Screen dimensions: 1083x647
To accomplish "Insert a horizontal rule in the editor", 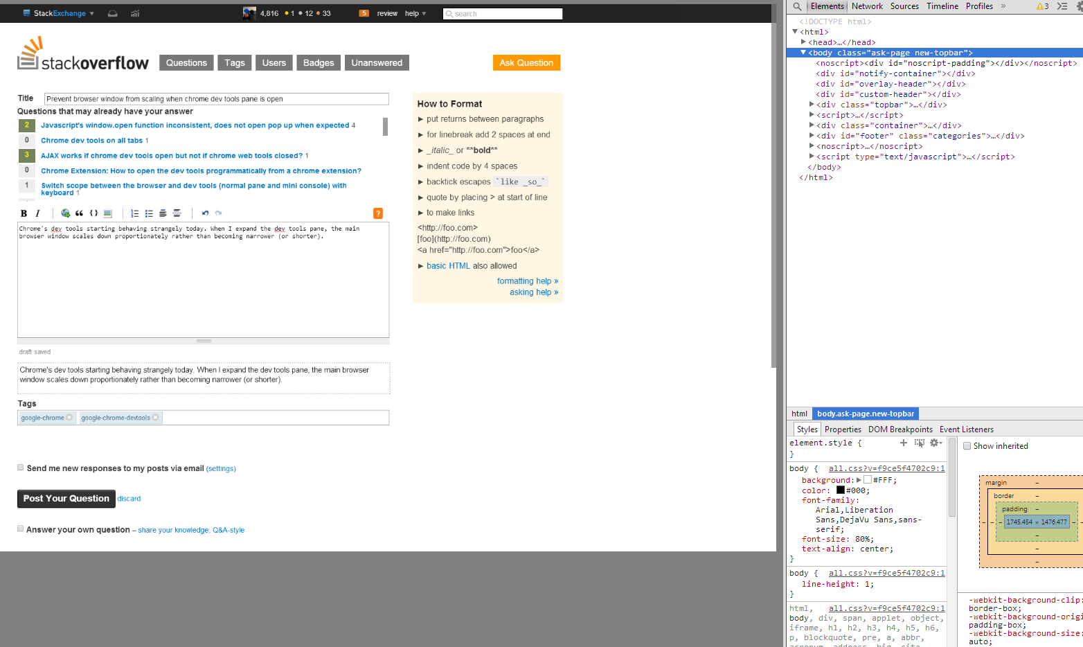I will pyautogui.click(x=177, y=213).
